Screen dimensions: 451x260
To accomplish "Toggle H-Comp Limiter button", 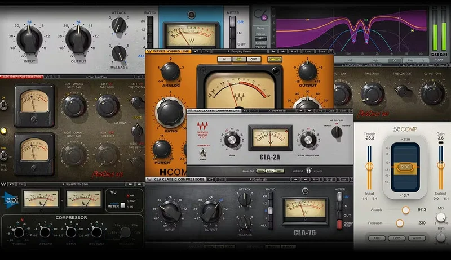I will click(275, 60).
